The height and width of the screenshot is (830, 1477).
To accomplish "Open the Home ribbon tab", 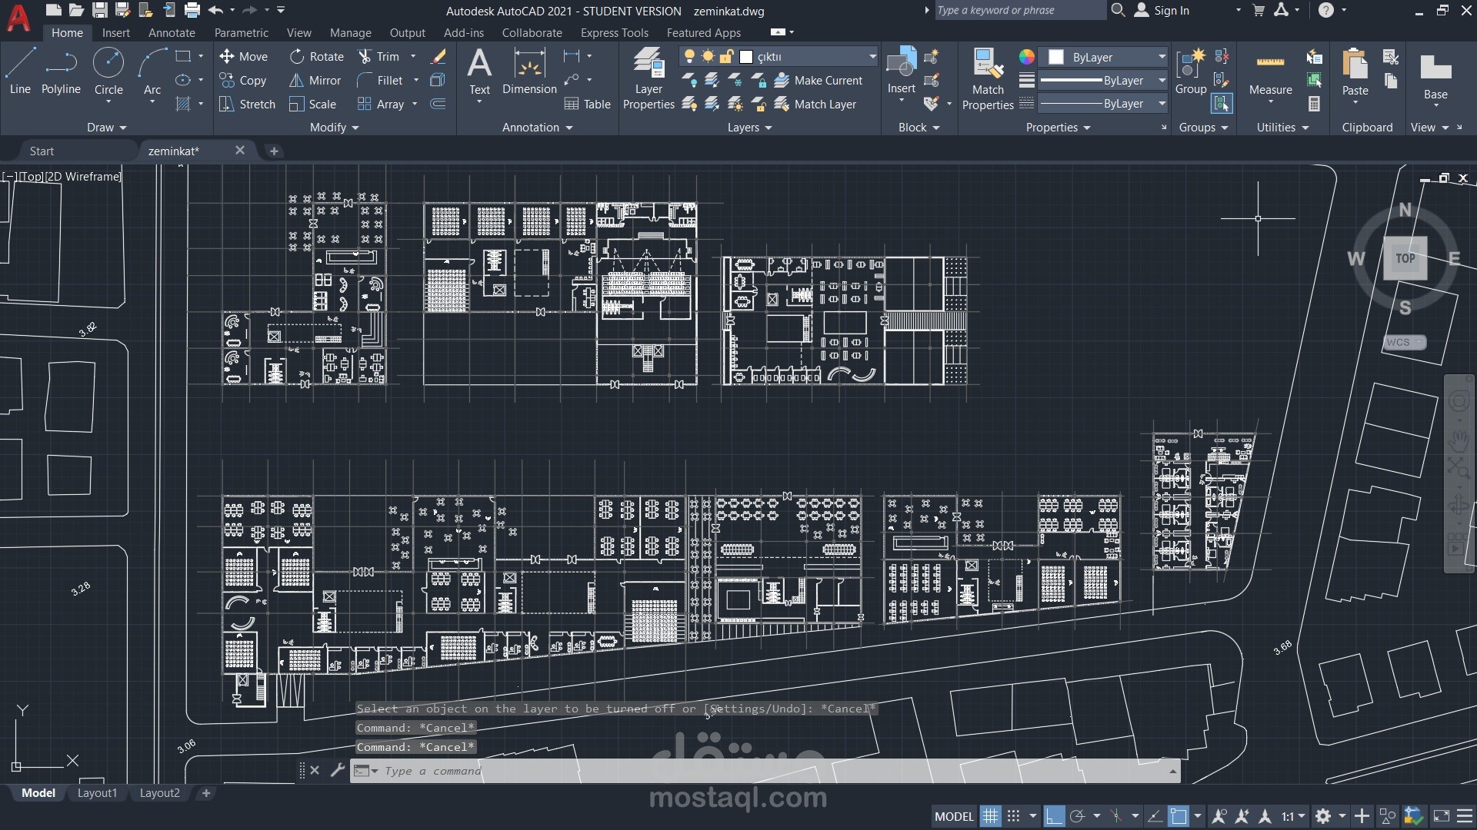I will pos(67,32).
